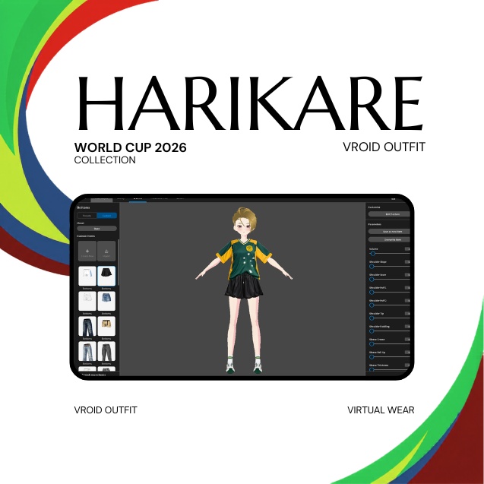Adjust the Shoulder Puff 2 slider handle
484x484 pixels.
click(372, 305)
